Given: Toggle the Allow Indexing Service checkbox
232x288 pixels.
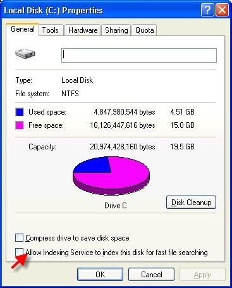Looking at the screenshot, I should 19,252.
